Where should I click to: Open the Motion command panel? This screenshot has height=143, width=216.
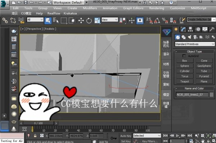point(198,29)
